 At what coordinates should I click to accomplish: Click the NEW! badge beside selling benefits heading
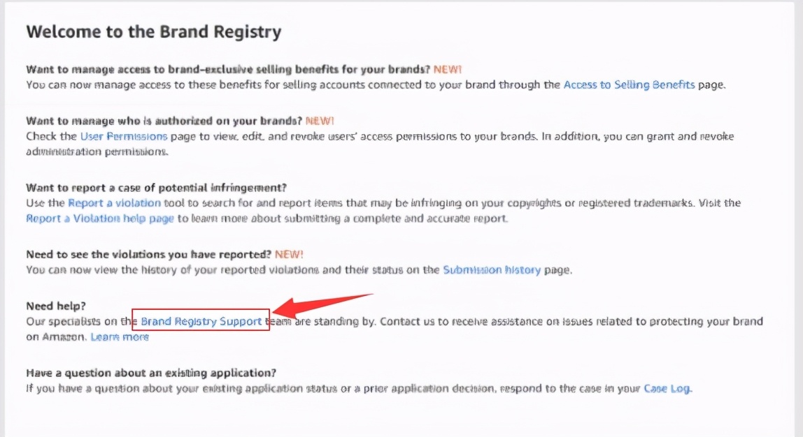pos(448,70)
